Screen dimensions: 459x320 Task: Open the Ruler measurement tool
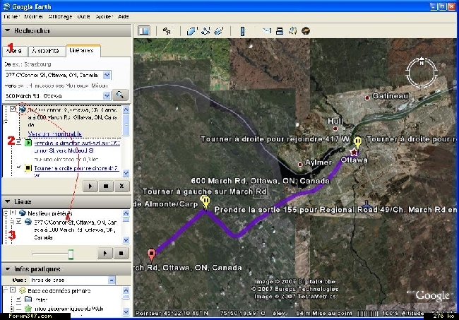pos(242,31)
